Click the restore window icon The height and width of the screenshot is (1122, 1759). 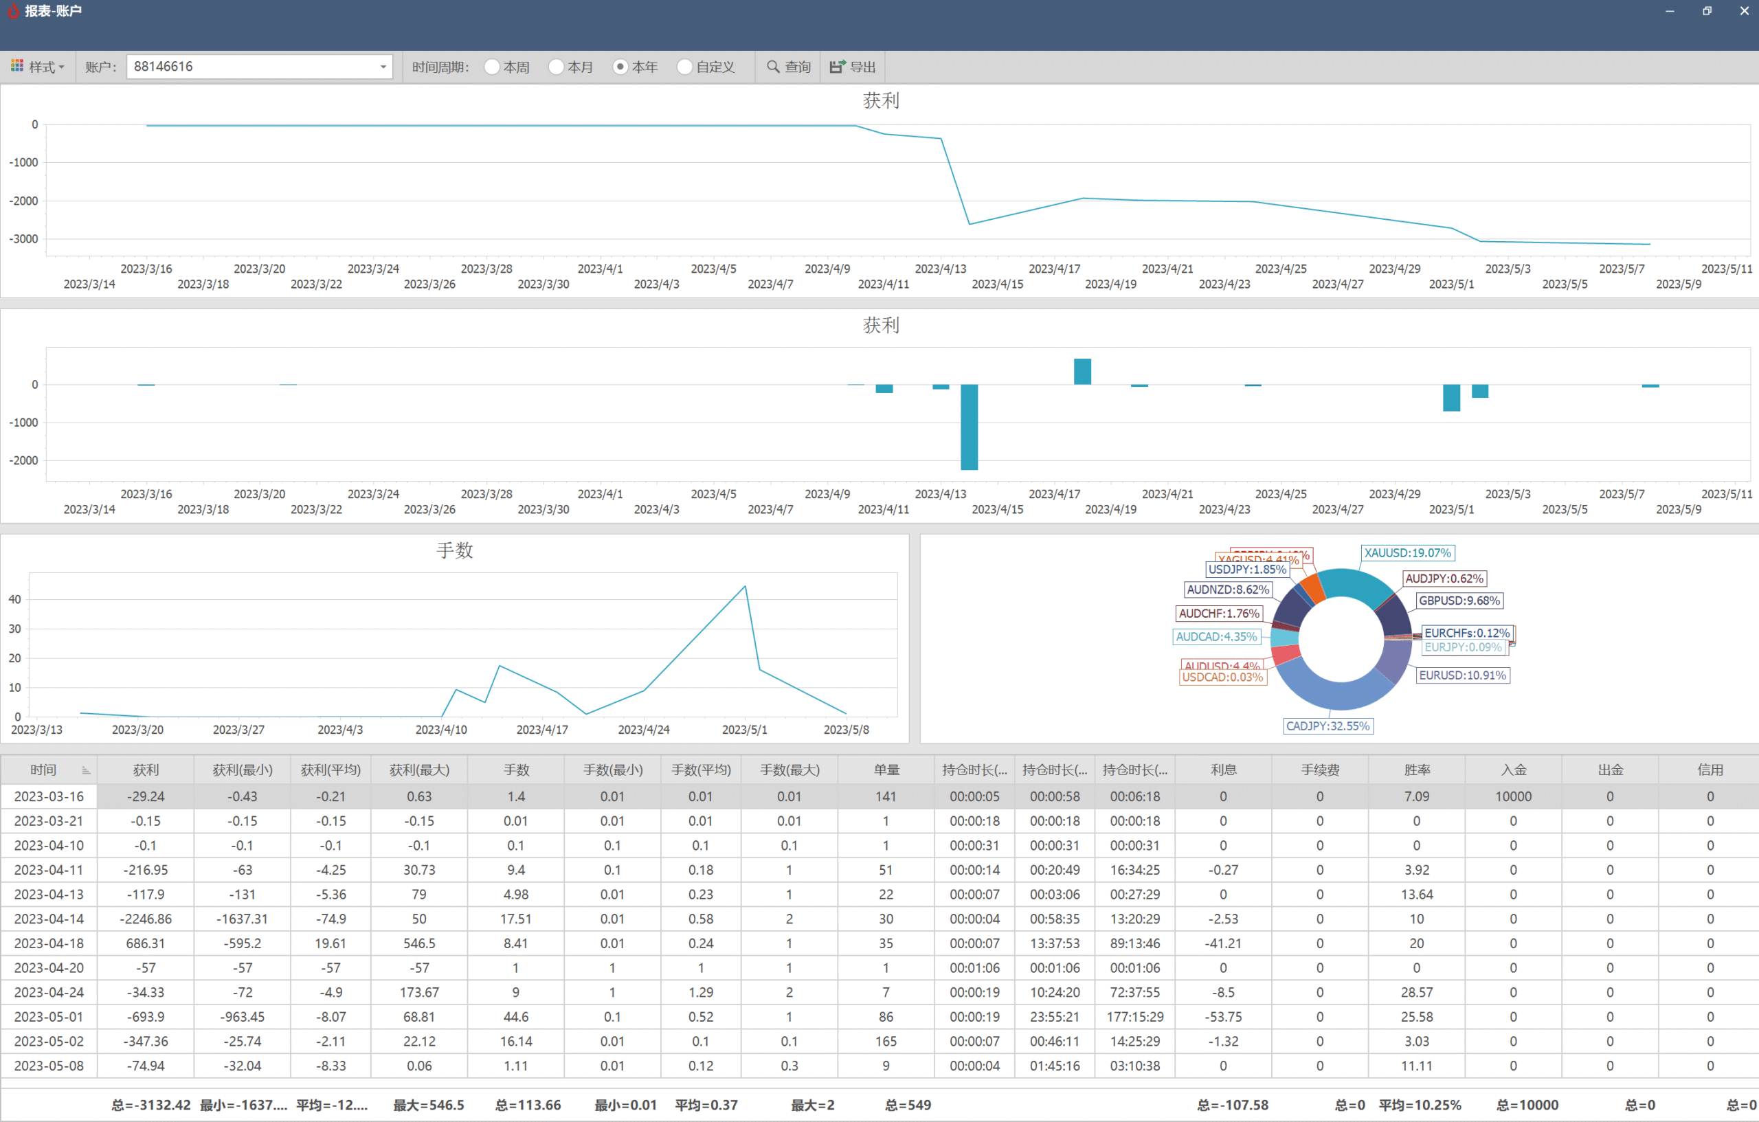click(1707, 11)
